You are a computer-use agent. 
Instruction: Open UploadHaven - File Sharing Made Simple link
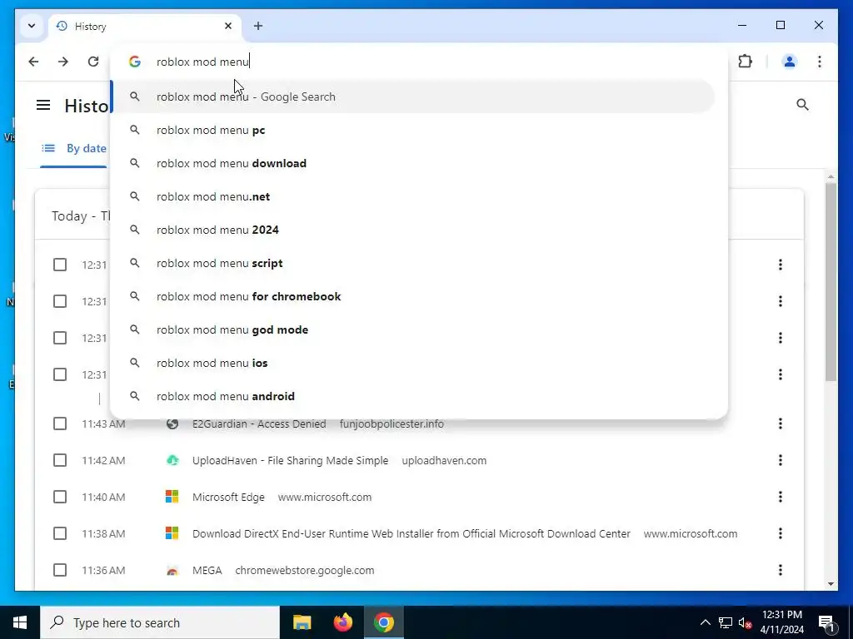coord(290,460)
